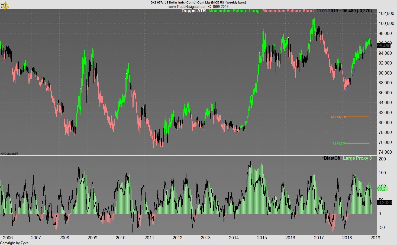Click the 86,000 price axis label

click(x=385, y=93)
